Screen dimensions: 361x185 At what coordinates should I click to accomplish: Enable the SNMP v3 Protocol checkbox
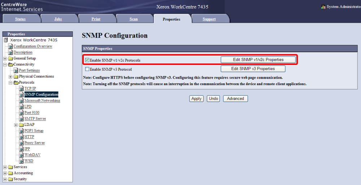click(87, 69)
